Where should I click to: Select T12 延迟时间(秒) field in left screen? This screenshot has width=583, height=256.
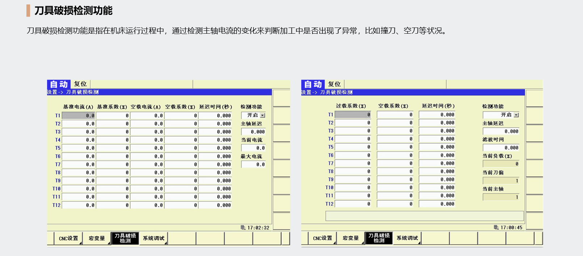[x=215, y=205]
